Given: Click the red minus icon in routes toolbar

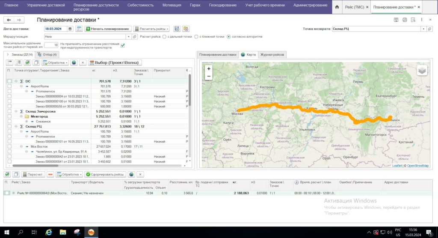Looking at the screenshot, I should click(50, 175).
